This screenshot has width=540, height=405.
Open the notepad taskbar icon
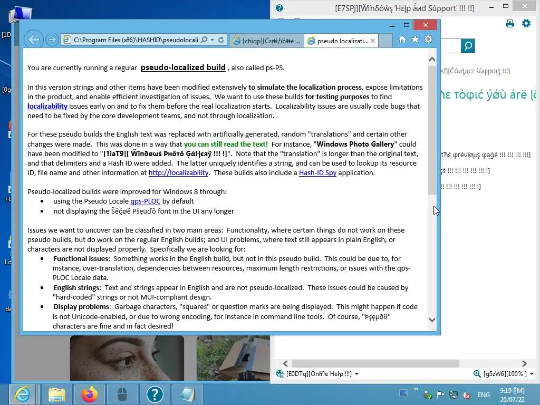pos(188,394)
